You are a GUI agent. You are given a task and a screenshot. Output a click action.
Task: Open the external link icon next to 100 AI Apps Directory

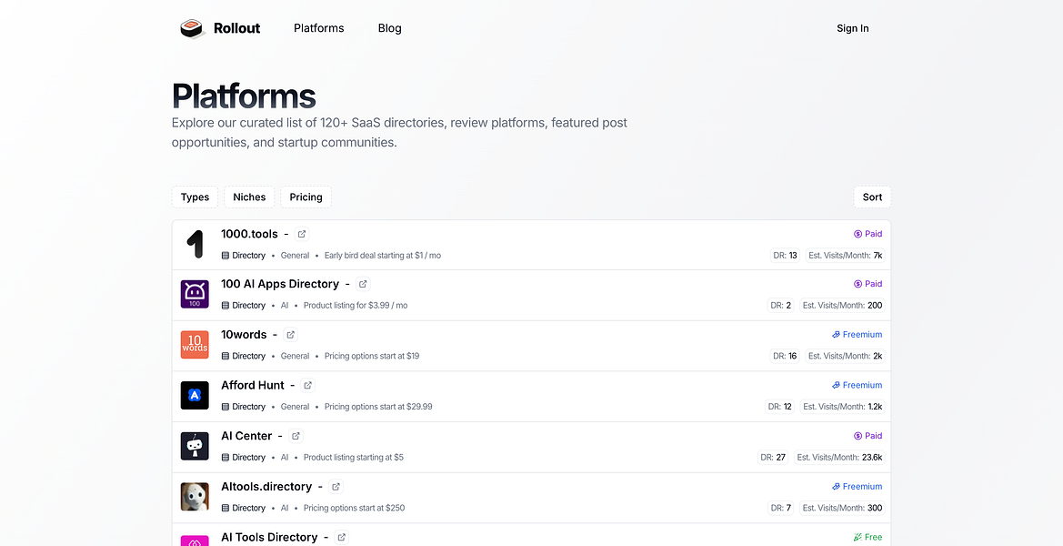coord(363,284)
